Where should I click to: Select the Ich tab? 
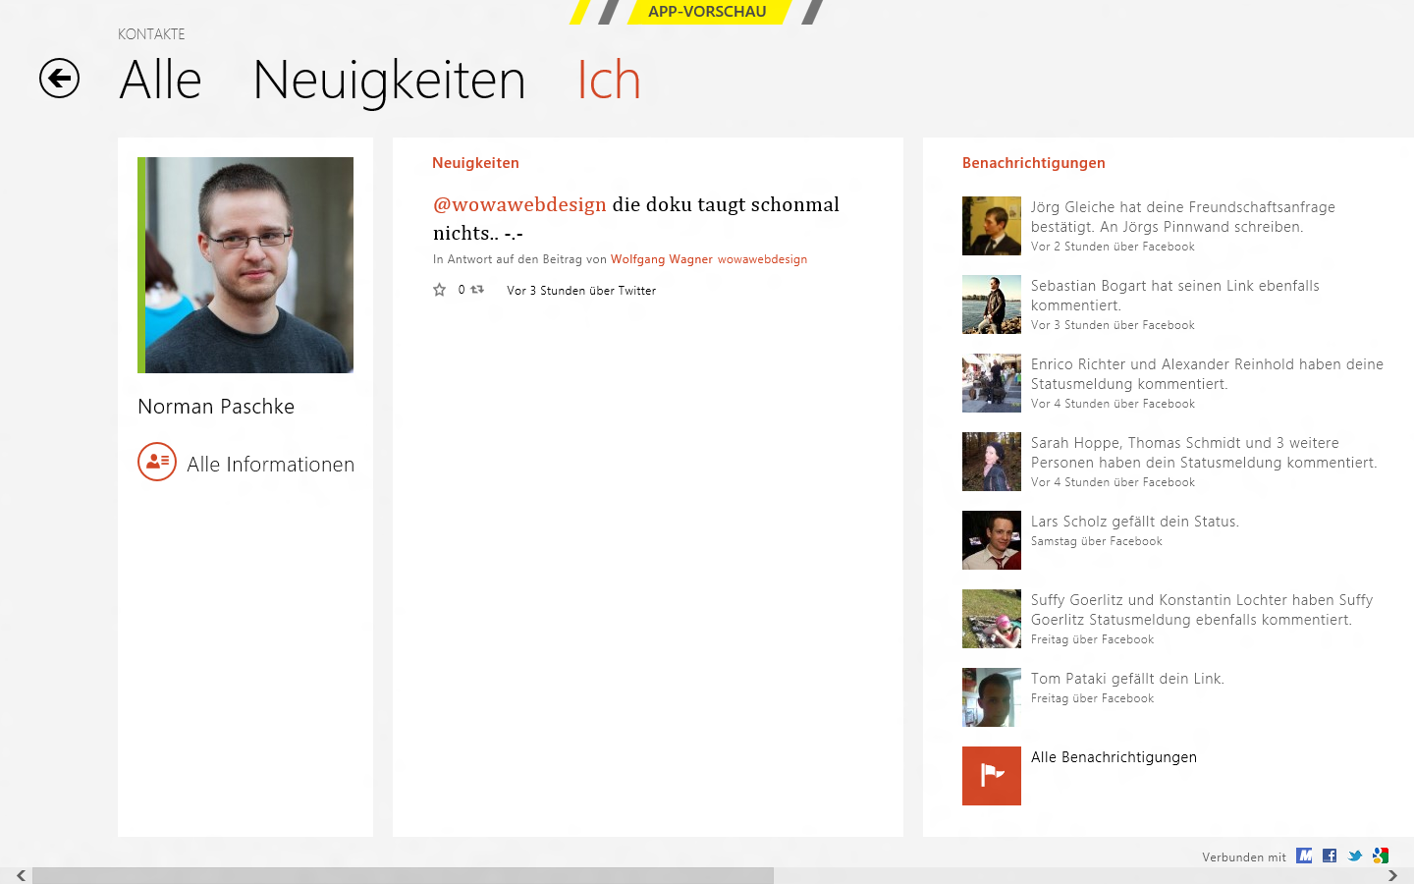pyautogui.click(x=609, y=80)
